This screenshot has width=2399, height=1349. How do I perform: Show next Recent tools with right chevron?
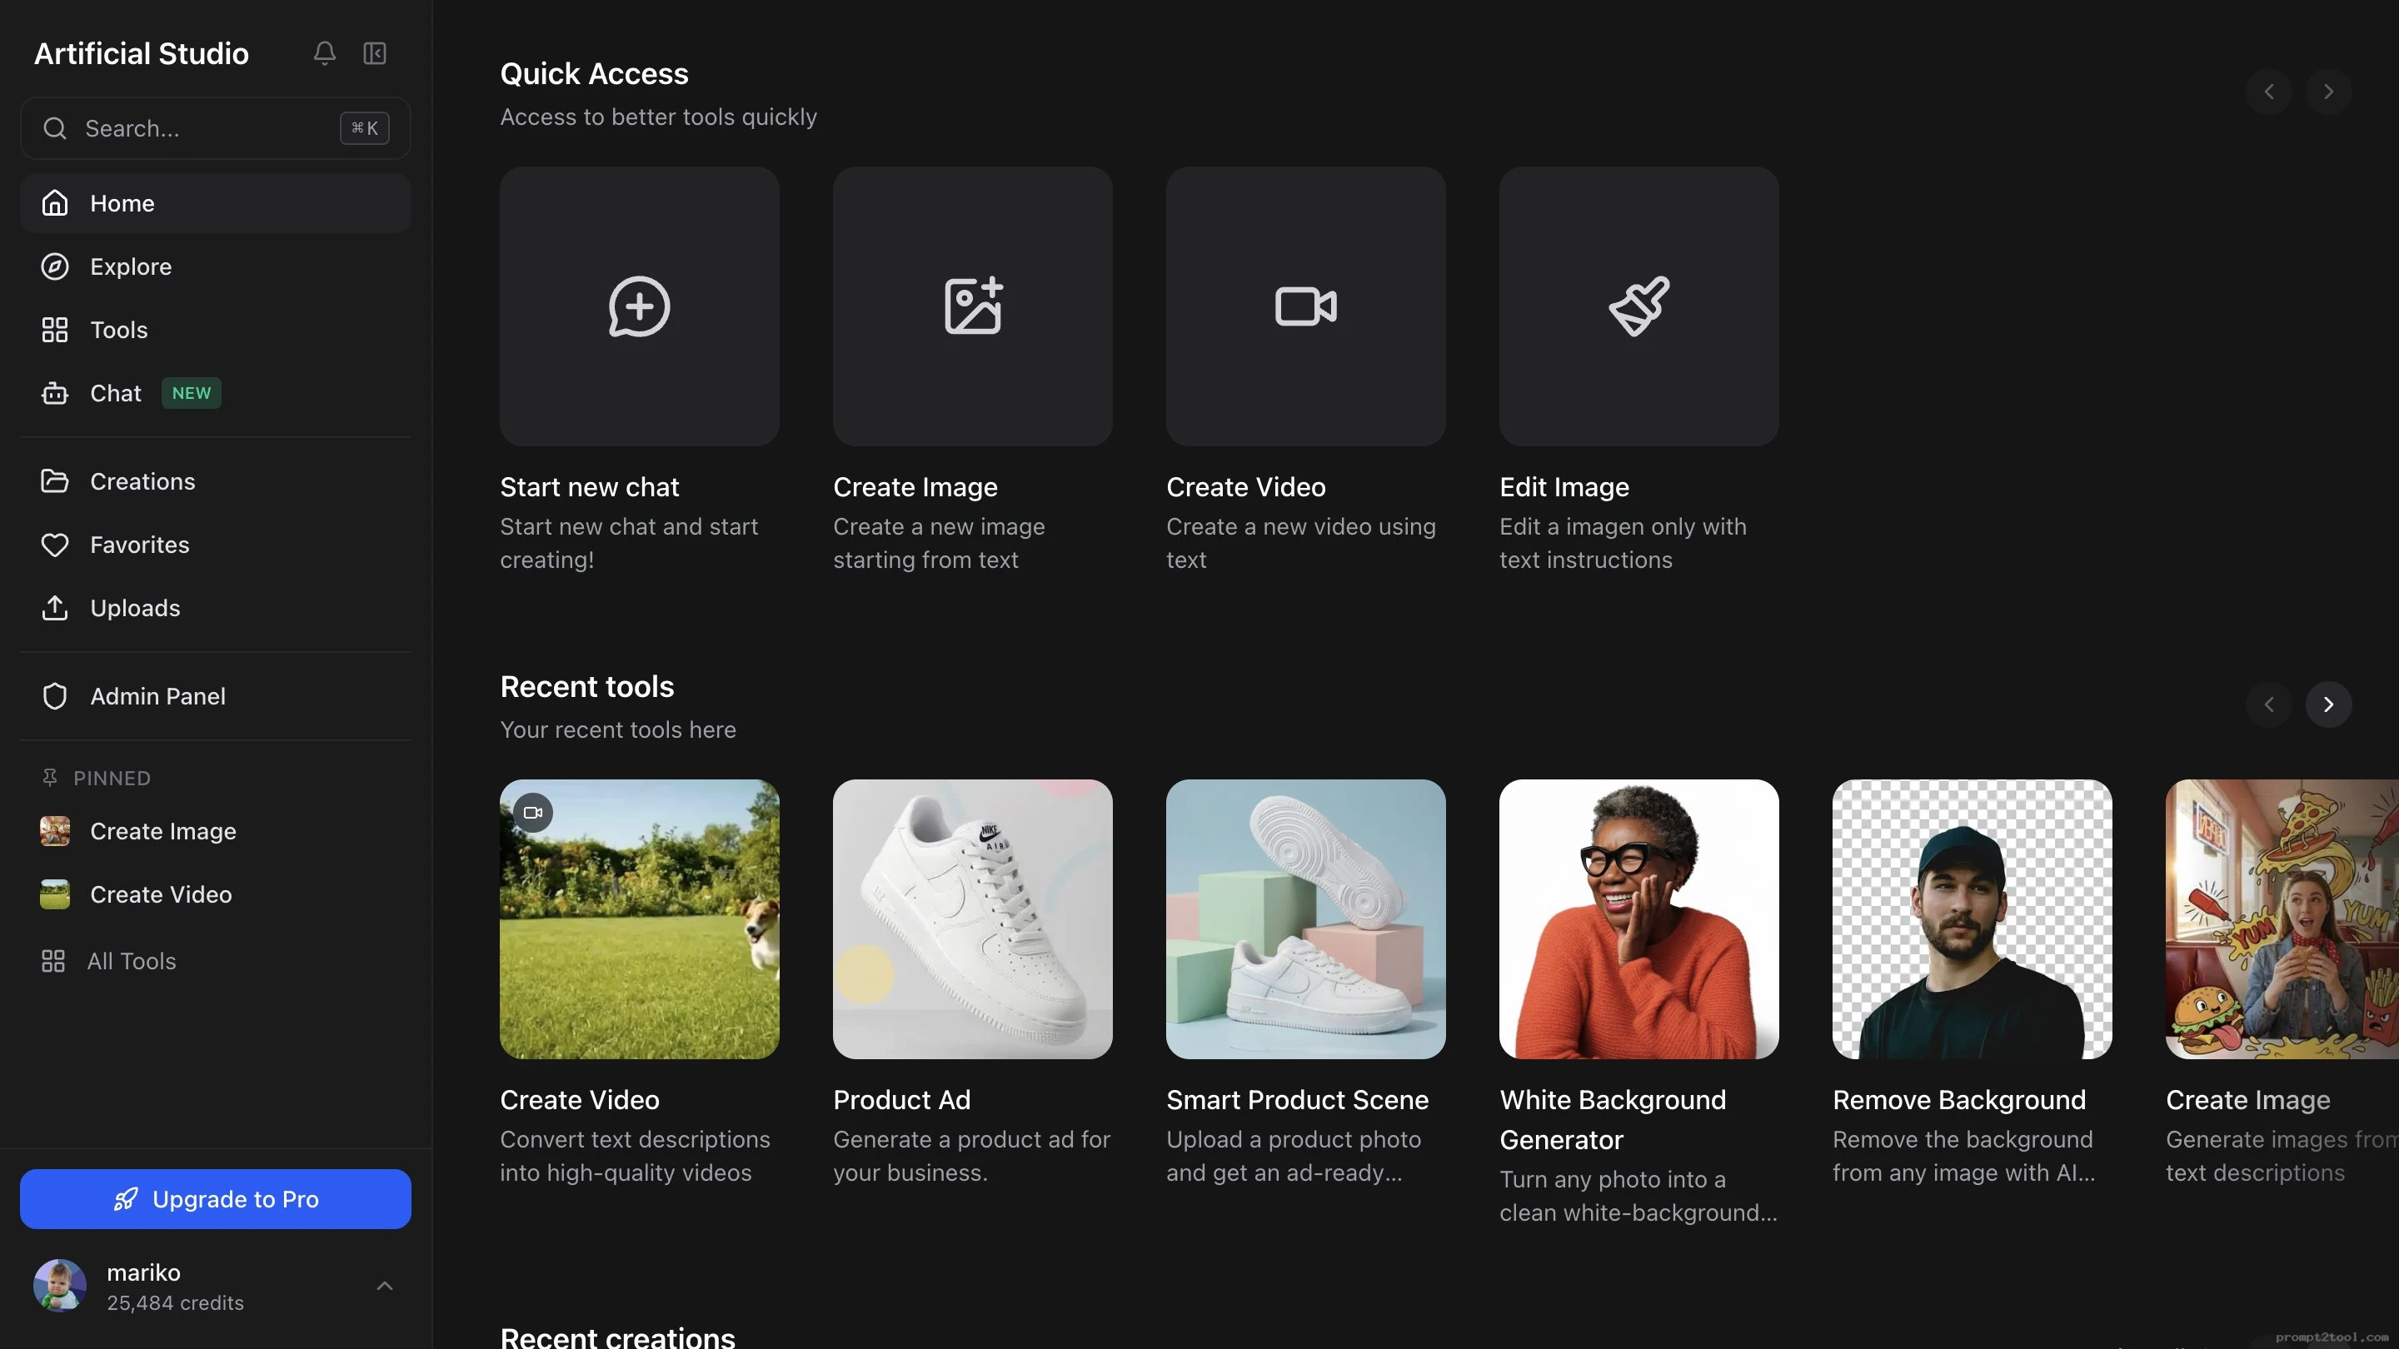(x=2328, y=704)
